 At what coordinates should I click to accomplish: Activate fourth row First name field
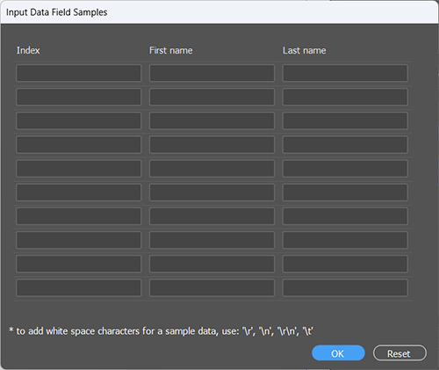pyautogui.click(x=212, y=145)
